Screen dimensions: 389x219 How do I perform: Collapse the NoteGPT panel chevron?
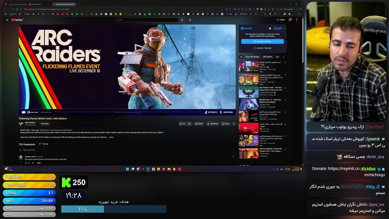284,28
